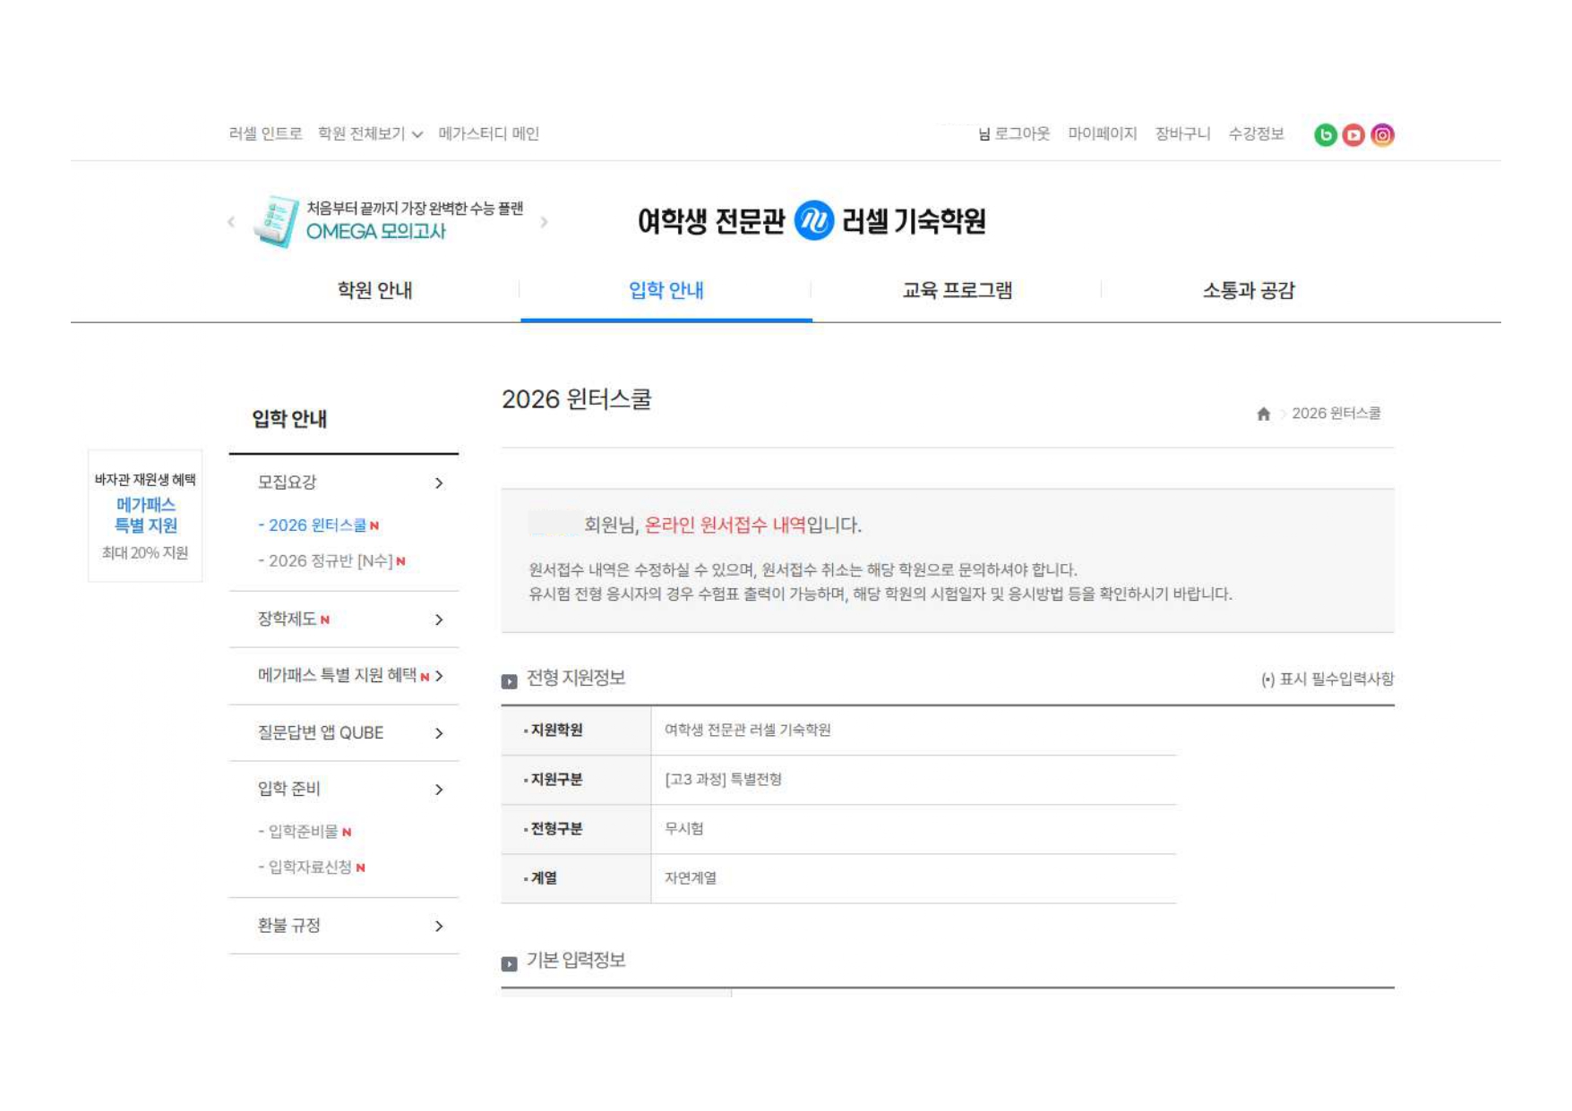This screenshot has height=1111, width=1572.
Task: Switch to the 소통과 공감 tab
Action: [x=1248, y=291]
